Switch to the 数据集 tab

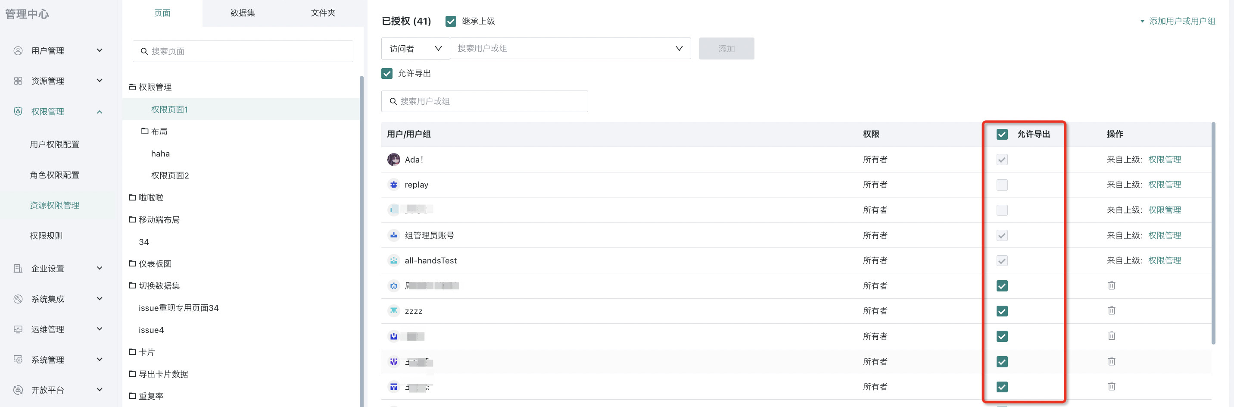(243, 13)
